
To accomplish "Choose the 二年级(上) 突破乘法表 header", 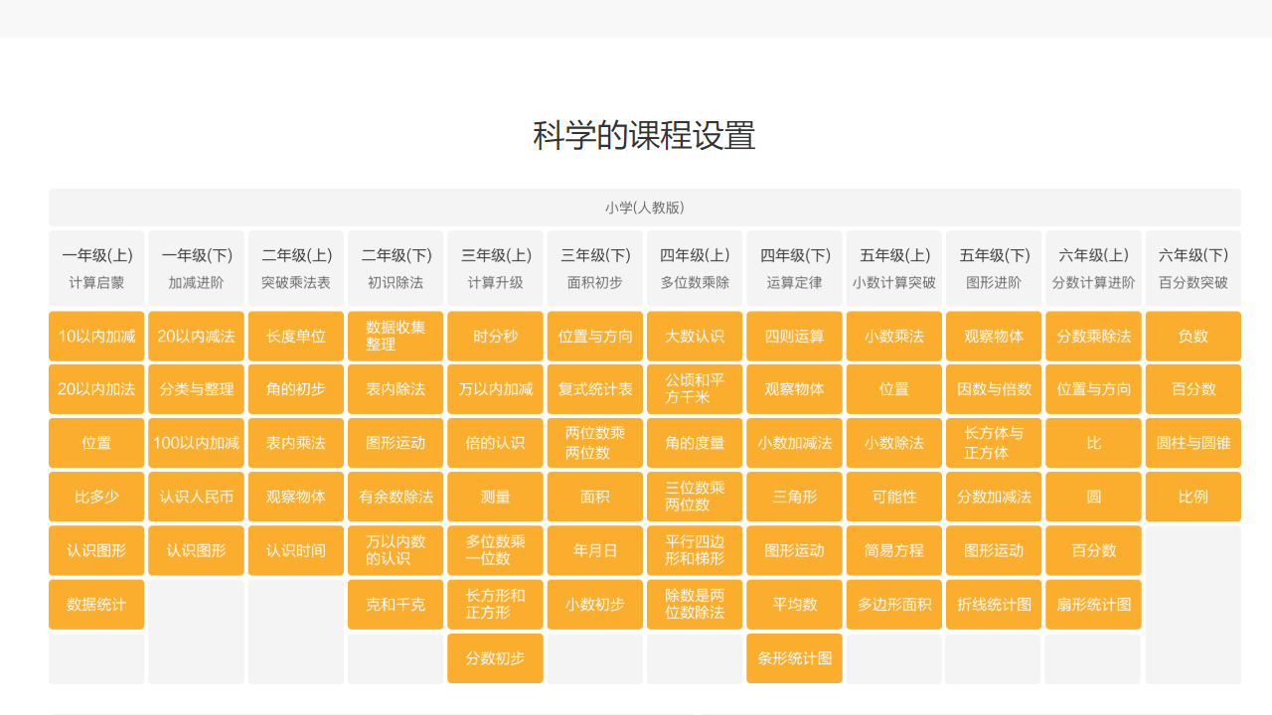I will [x=296, y=268].
